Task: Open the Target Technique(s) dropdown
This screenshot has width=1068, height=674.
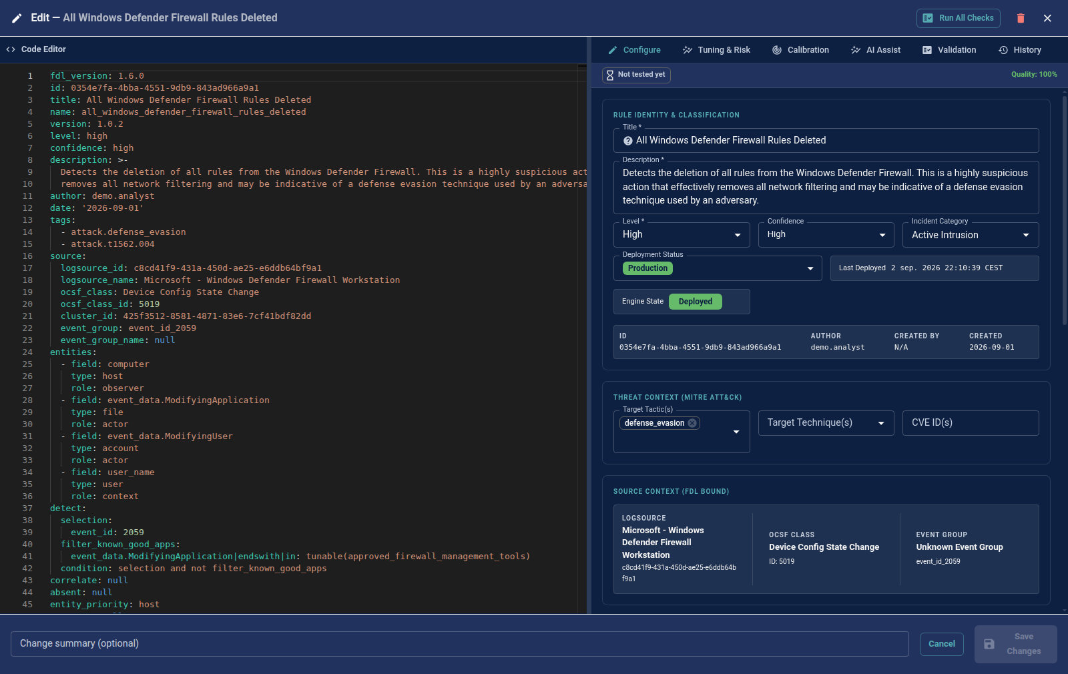Action: [x=826, y=423]
